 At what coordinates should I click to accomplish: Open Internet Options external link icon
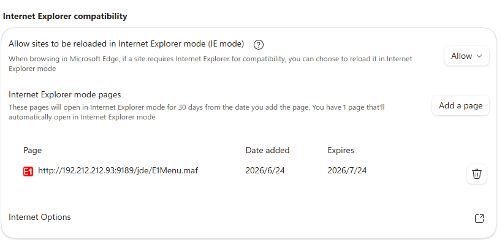pyautogui.click(x=479, y=219)
